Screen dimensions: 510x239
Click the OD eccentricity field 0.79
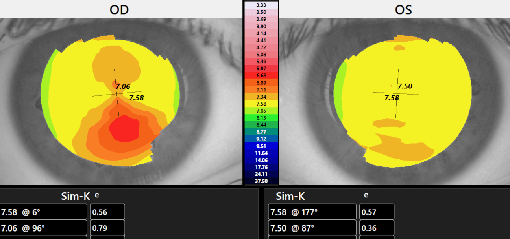107,228
